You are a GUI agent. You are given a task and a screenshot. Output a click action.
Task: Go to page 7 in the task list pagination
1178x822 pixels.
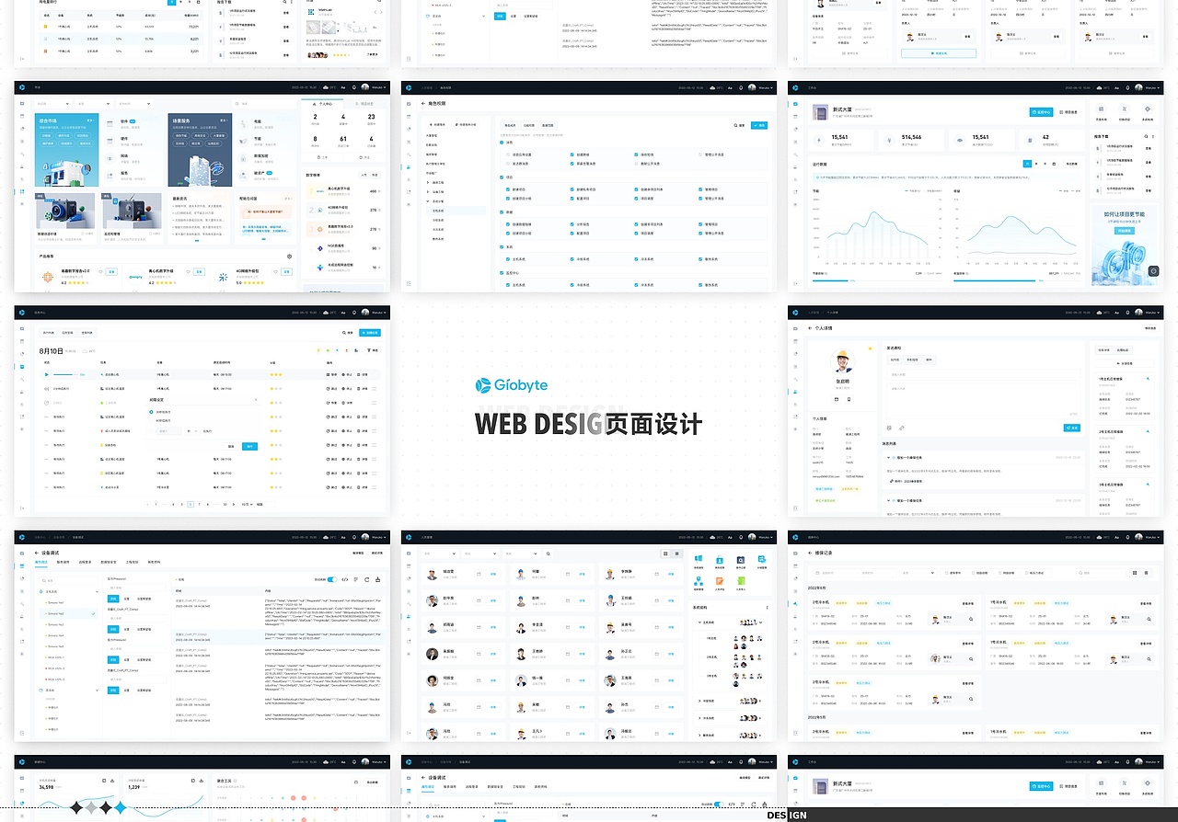pyautogui.click(x=199, y=504)
